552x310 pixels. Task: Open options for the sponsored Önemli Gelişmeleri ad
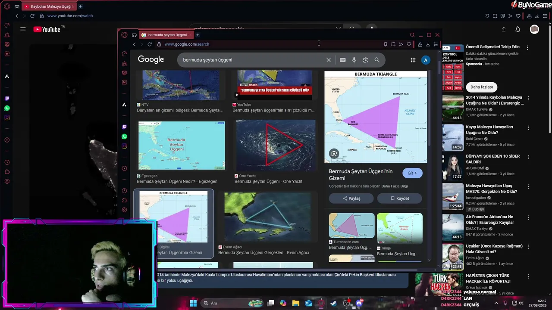(527, 47)
